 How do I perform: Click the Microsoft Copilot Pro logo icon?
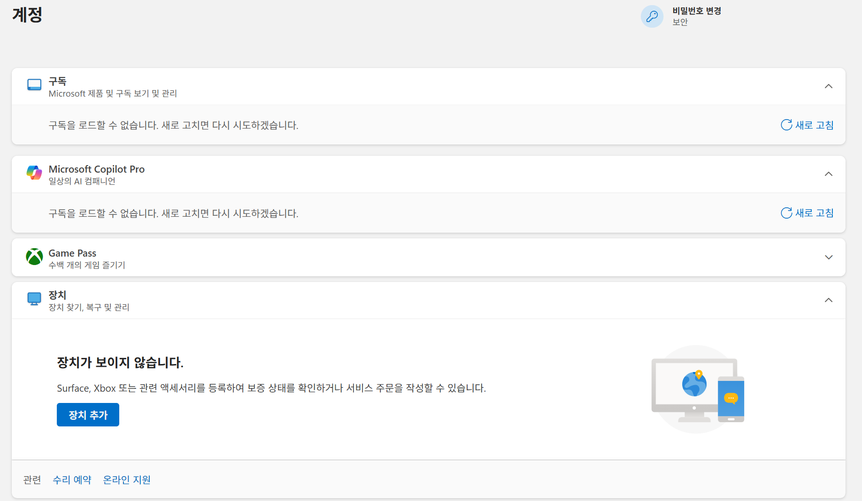tap(34, 173)
